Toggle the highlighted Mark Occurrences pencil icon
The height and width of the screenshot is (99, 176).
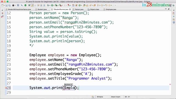pos(32,5)
